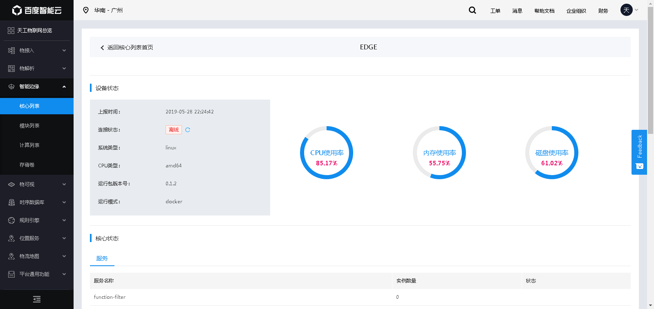Click the EDGE page title
The width and height of the screenshot is (654, 309).
pyautogui.click(x=369, y=47)
